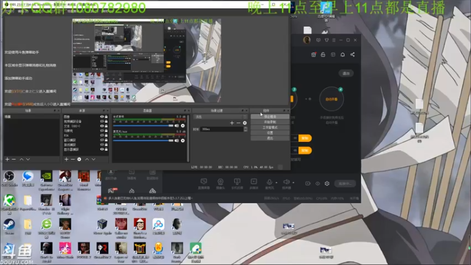471x265 pixels.
Task: Increase transition duration with stepper up arrow
Action: (x=246, y=128)
